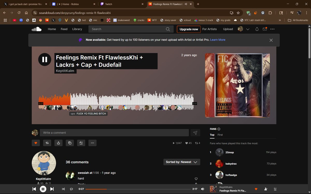Expand the user avatar menu chevron

tap(248, 29)
